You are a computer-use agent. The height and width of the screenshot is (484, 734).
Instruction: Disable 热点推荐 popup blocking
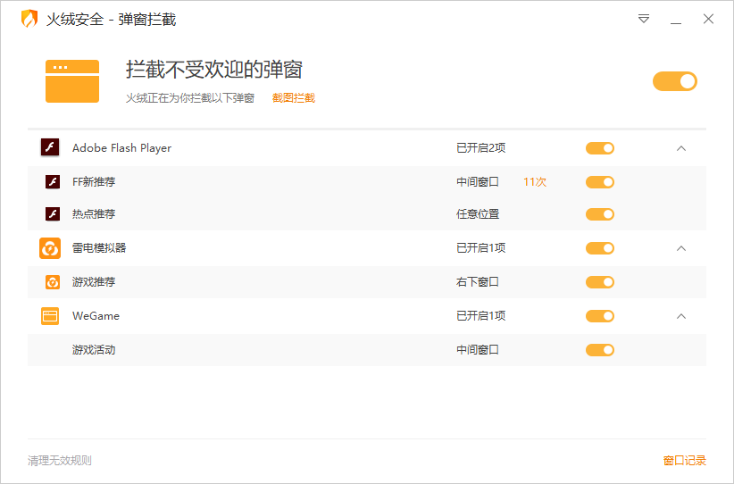(600, 214)
